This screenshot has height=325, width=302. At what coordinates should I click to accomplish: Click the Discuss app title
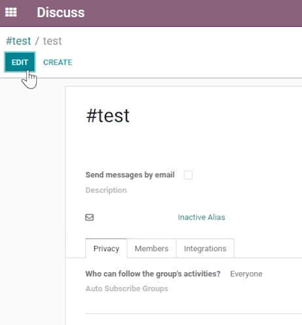[60, 12]
